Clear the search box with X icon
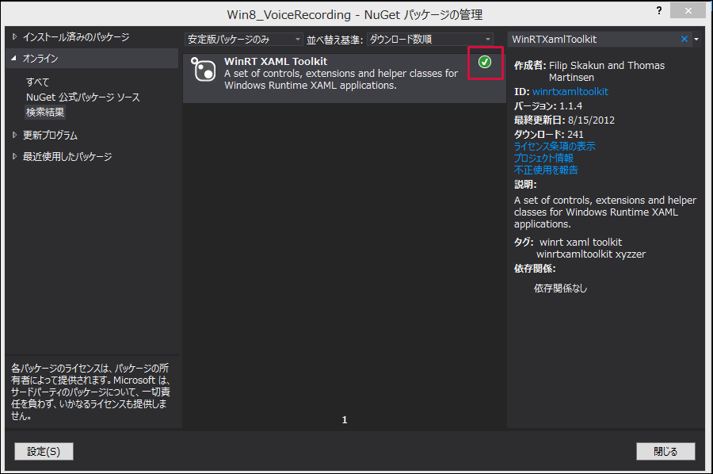 684,39
